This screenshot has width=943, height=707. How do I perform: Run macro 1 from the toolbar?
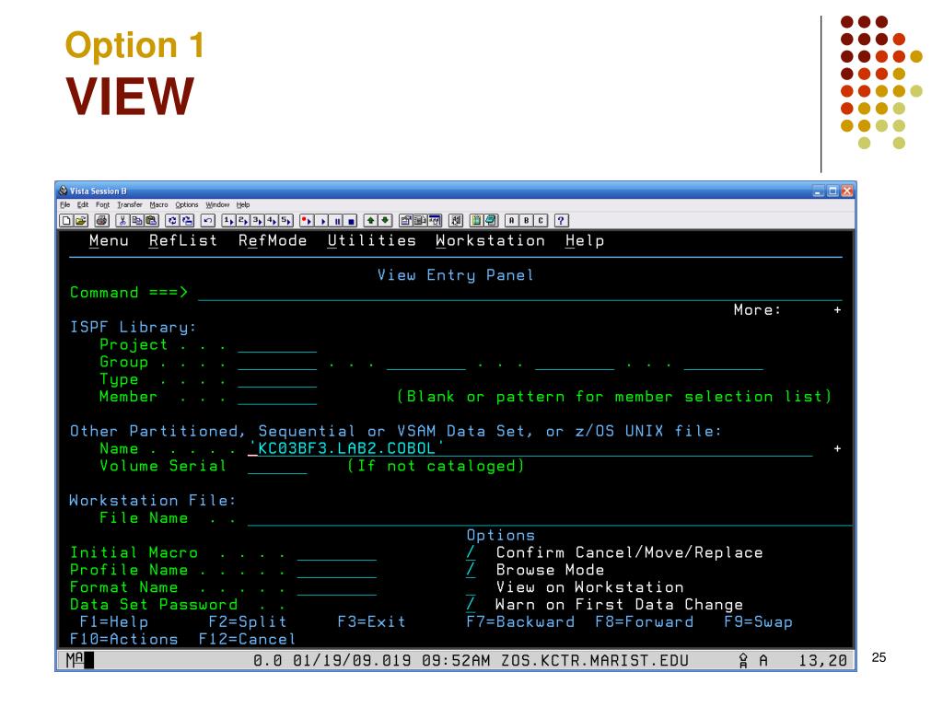click(228, 221)
